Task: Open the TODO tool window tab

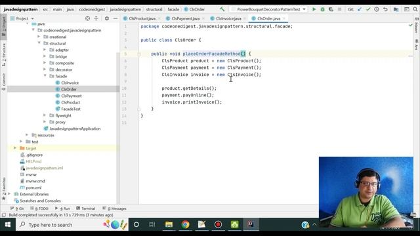Action: click(x=39, y=208)
